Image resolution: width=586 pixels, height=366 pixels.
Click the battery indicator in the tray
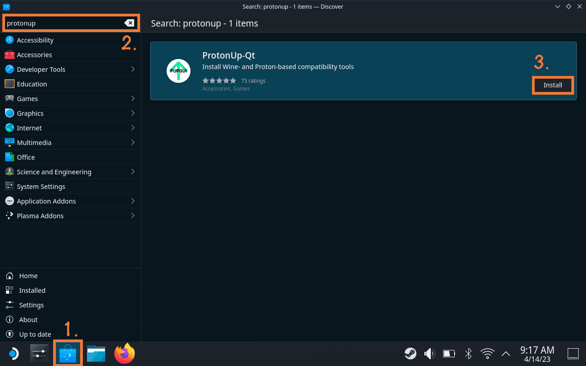coord(449,354)
